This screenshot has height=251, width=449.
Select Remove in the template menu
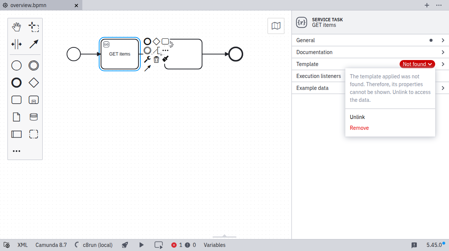[x=359, y=128]
